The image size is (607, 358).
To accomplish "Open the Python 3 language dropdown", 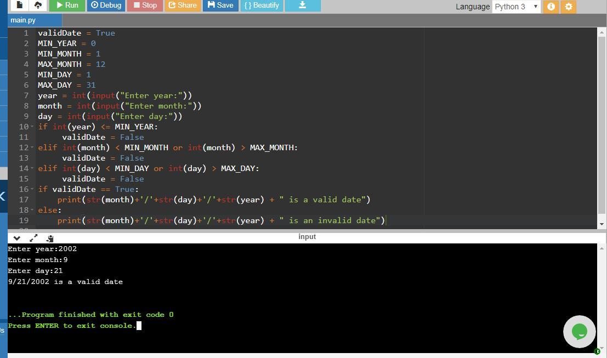I will point(516,7).
